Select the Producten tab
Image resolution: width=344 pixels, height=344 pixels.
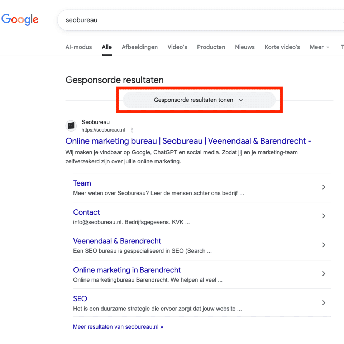click(211, 47)
